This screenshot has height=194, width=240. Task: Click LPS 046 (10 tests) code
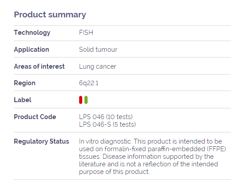coord(106,117)
